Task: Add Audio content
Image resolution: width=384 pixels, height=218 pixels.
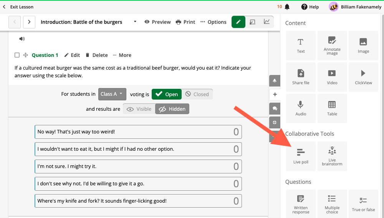Action: (x=301, y=108)
